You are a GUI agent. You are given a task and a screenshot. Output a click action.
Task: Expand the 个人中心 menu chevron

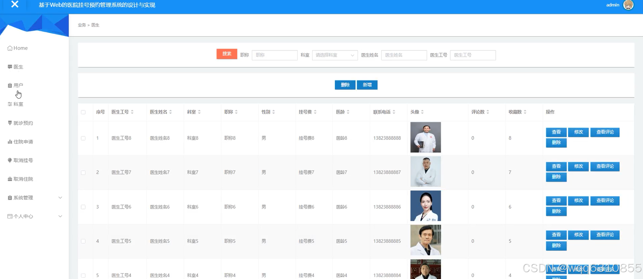[60, 216]
